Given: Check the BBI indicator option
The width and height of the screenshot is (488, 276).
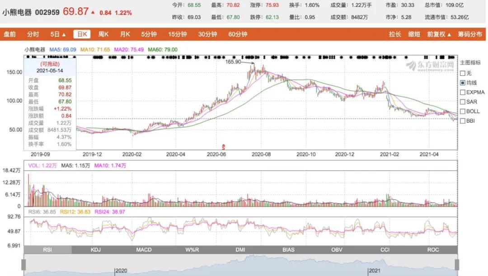Looking at the screenshot, I should point(463,121).
